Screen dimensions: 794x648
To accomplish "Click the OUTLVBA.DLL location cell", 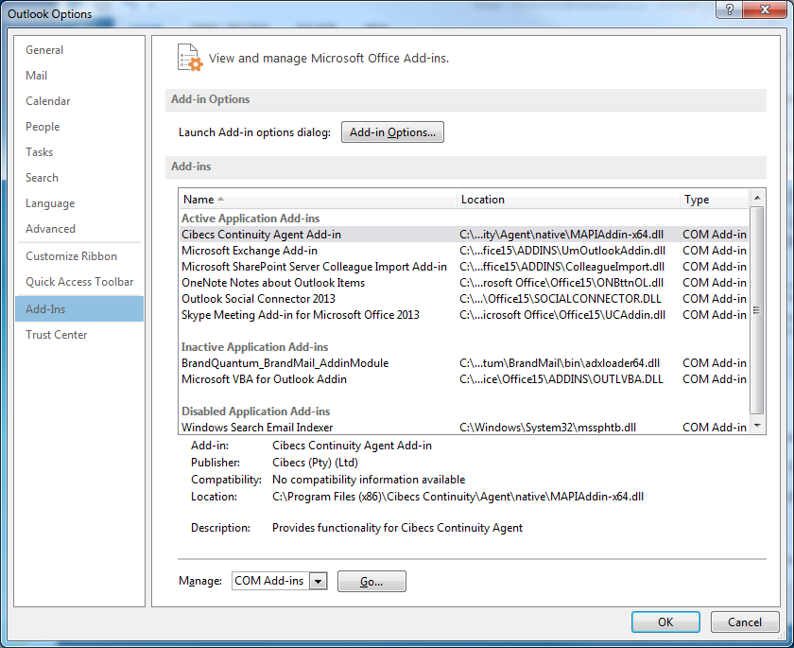I will coord(561,379).
